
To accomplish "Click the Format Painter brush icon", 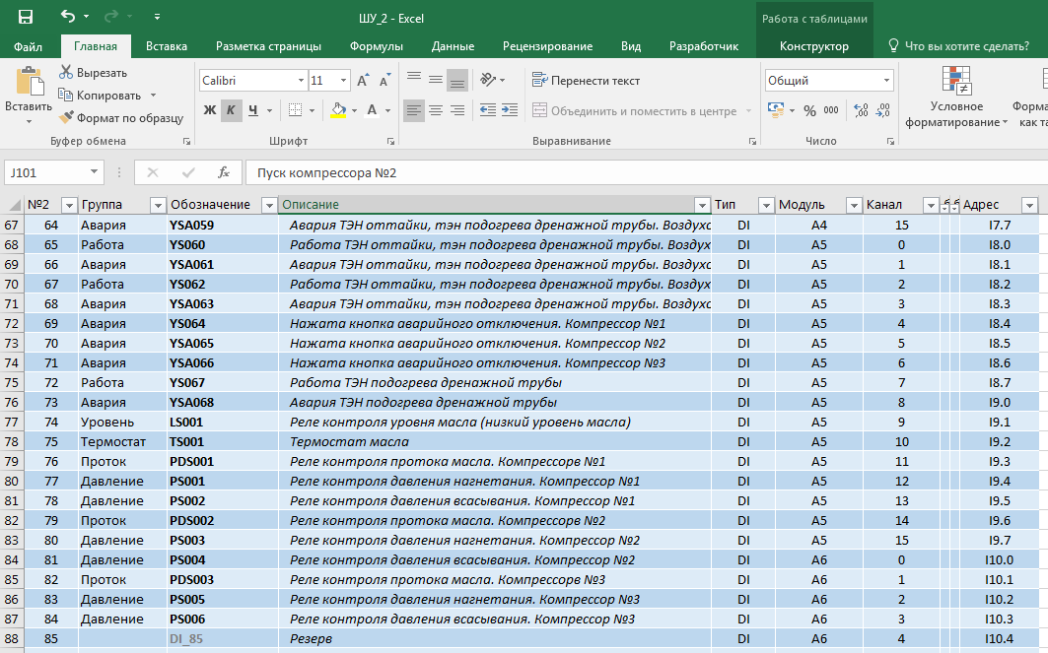I will (x=66, y=117).
